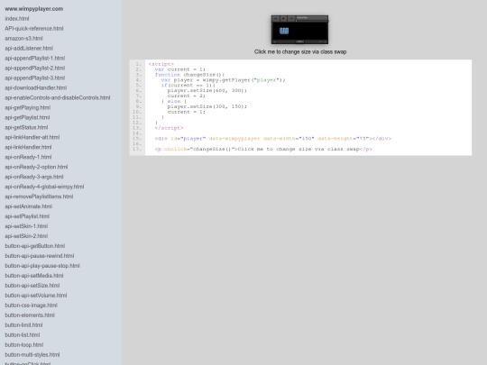Open button-elements.html
The height and width of the screenshot is (365, 487).
pyautogui.click(x=30, y=315)
